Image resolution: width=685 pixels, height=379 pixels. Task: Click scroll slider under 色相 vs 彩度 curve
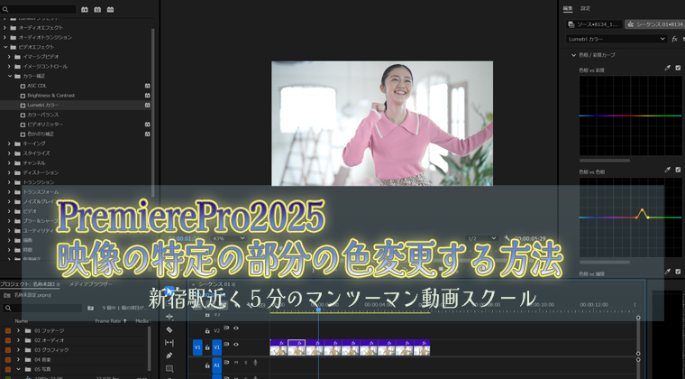click(x=605, y=161)
